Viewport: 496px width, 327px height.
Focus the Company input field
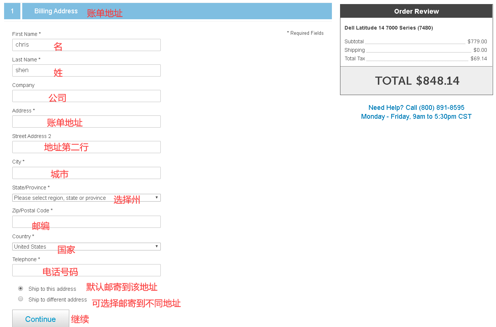[86, 96]
